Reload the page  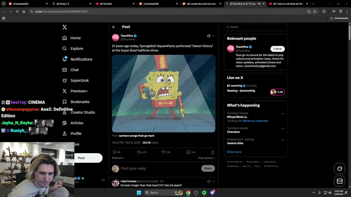click(17, 11)
